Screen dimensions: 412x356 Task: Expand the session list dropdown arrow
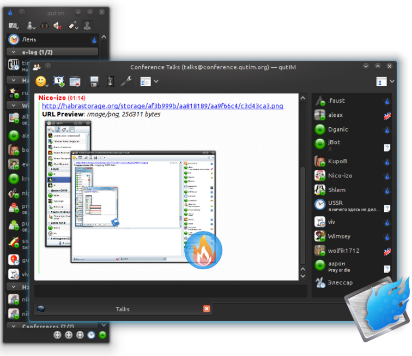point(156,81)
